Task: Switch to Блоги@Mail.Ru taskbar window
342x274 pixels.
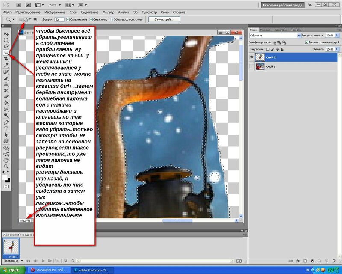Action: (x=50, y=270)
